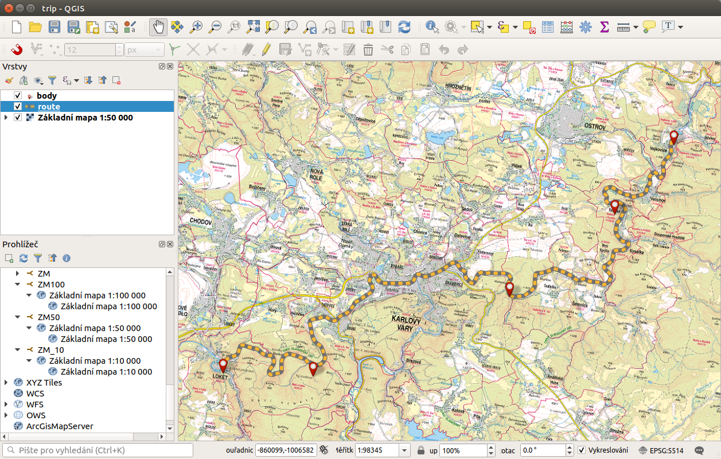This screenshot has width=721, height=459.
Task: Collapse the ZM100 node in the browser
Action: click(x=17, y=285)
